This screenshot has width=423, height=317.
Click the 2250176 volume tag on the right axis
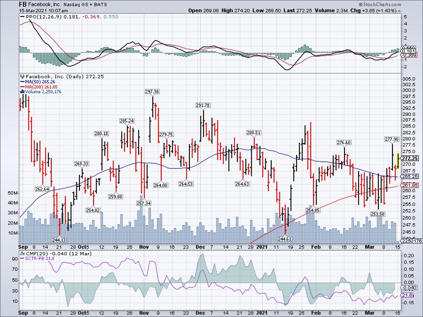[411, 241]
